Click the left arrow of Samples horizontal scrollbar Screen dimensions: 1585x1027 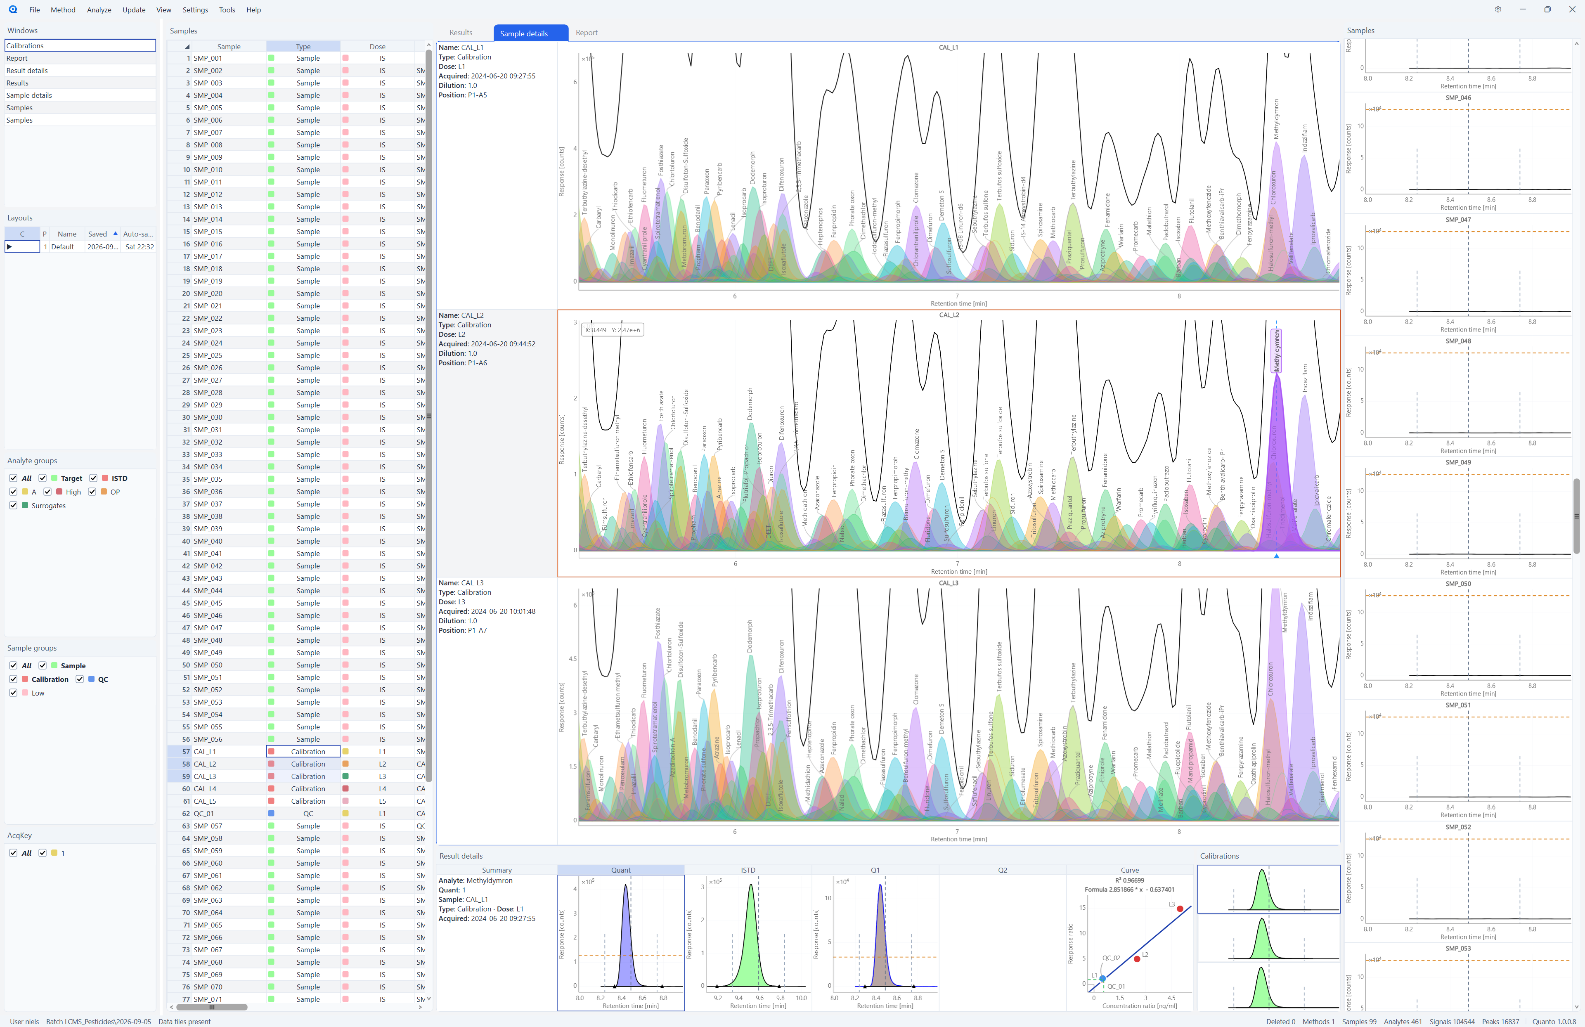172,1007
